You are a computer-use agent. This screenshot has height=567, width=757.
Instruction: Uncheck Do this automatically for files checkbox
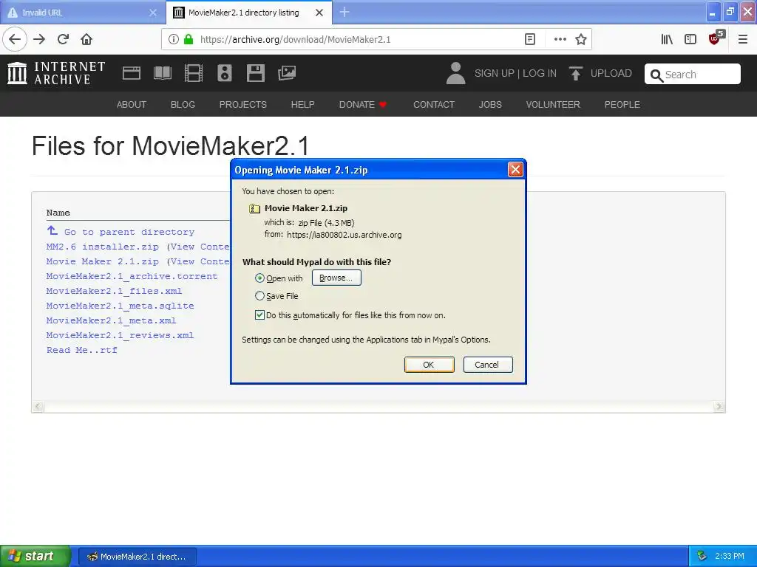(x=259, y=315)
